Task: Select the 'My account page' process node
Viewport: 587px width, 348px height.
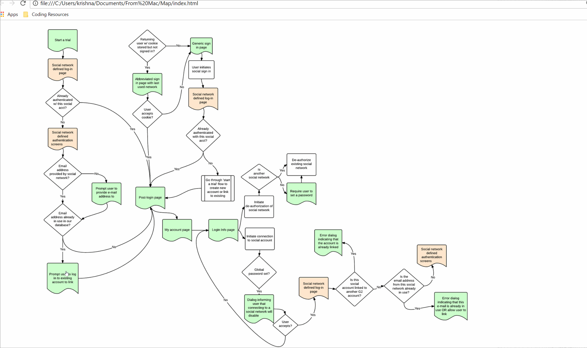Action: coord(176,229)
